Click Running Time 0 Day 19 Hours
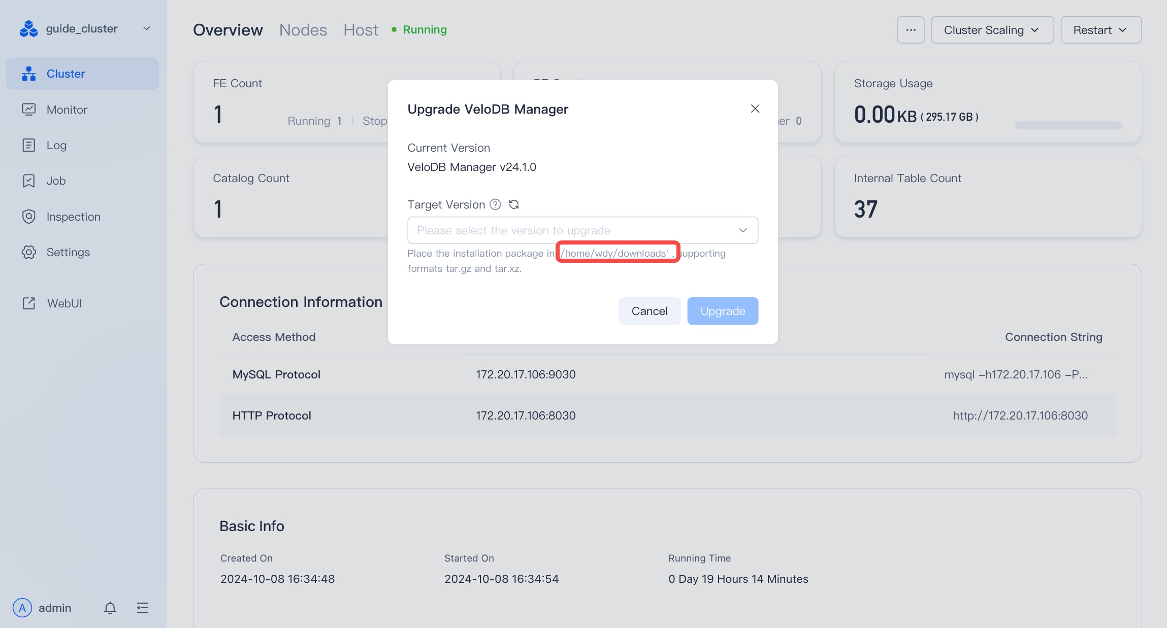This screenshot has height=628, width=1167. pos(738,579)
